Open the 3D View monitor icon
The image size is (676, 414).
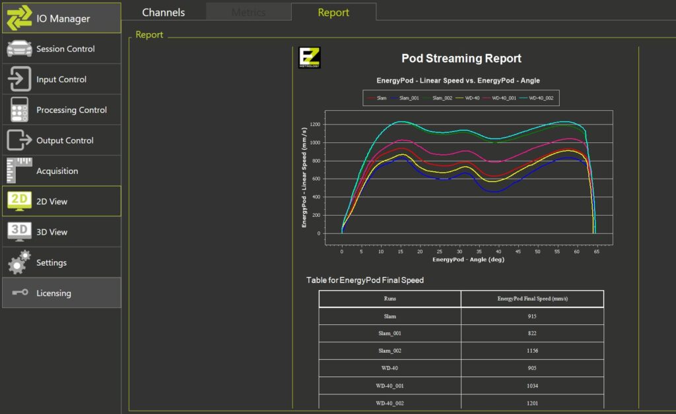[x=20, y=231]
